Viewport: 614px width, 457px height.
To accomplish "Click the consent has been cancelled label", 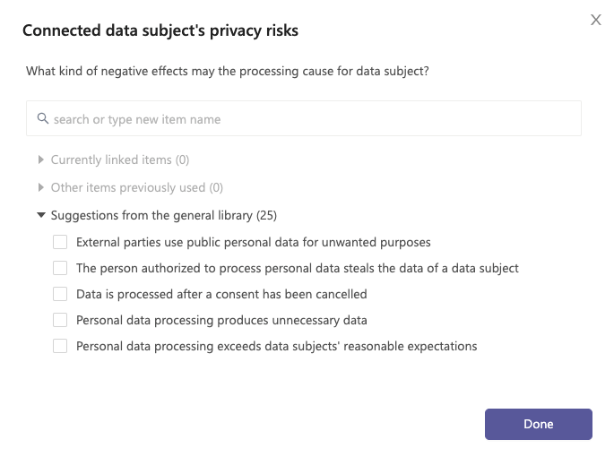I will coord(221,294).
